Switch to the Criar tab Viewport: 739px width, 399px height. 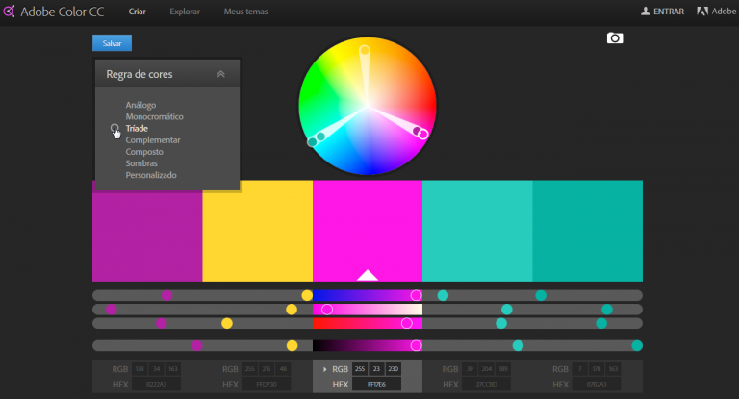[x=138, y=12]
